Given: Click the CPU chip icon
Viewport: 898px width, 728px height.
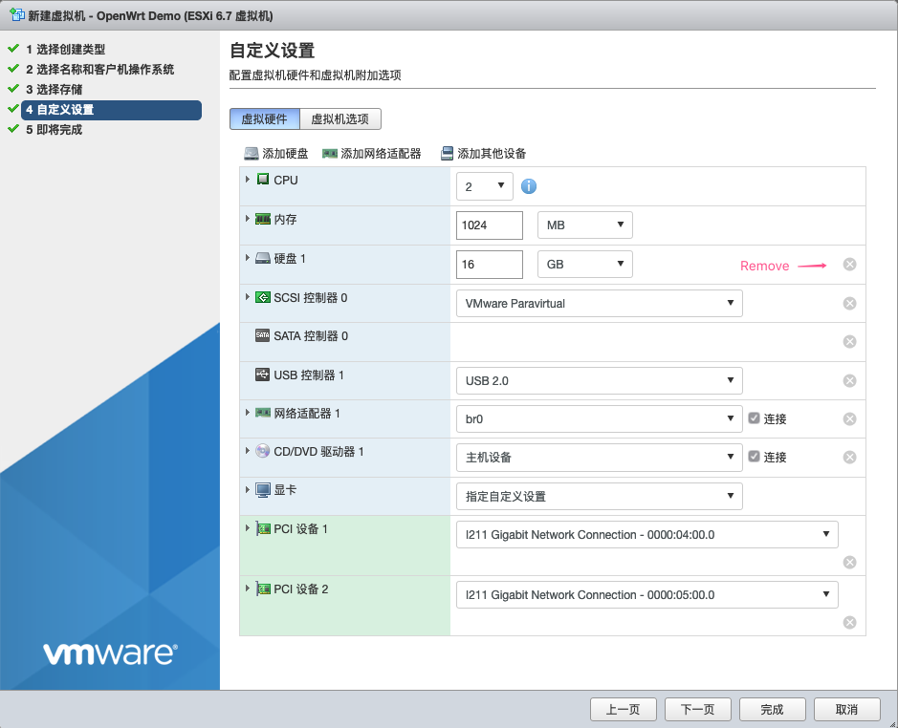Looking at the screenshot, I should pos(263,180).
